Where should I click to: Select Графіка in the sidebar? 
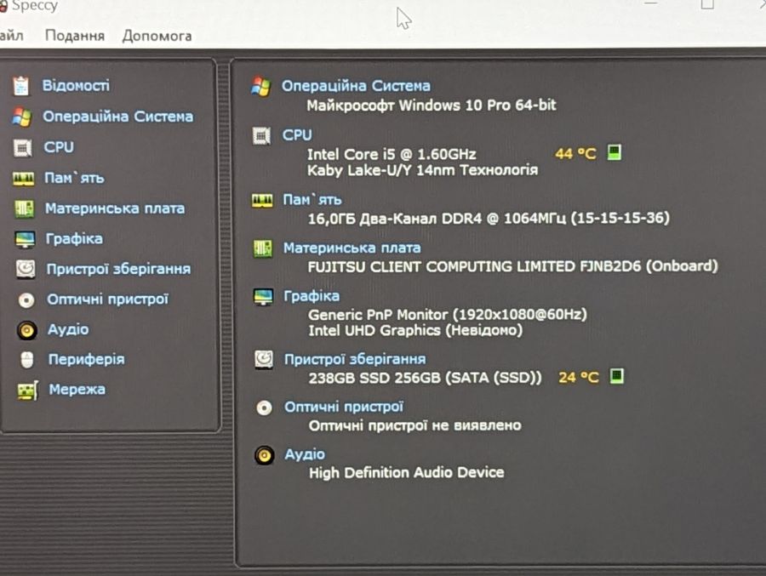(x=74, y=239)
